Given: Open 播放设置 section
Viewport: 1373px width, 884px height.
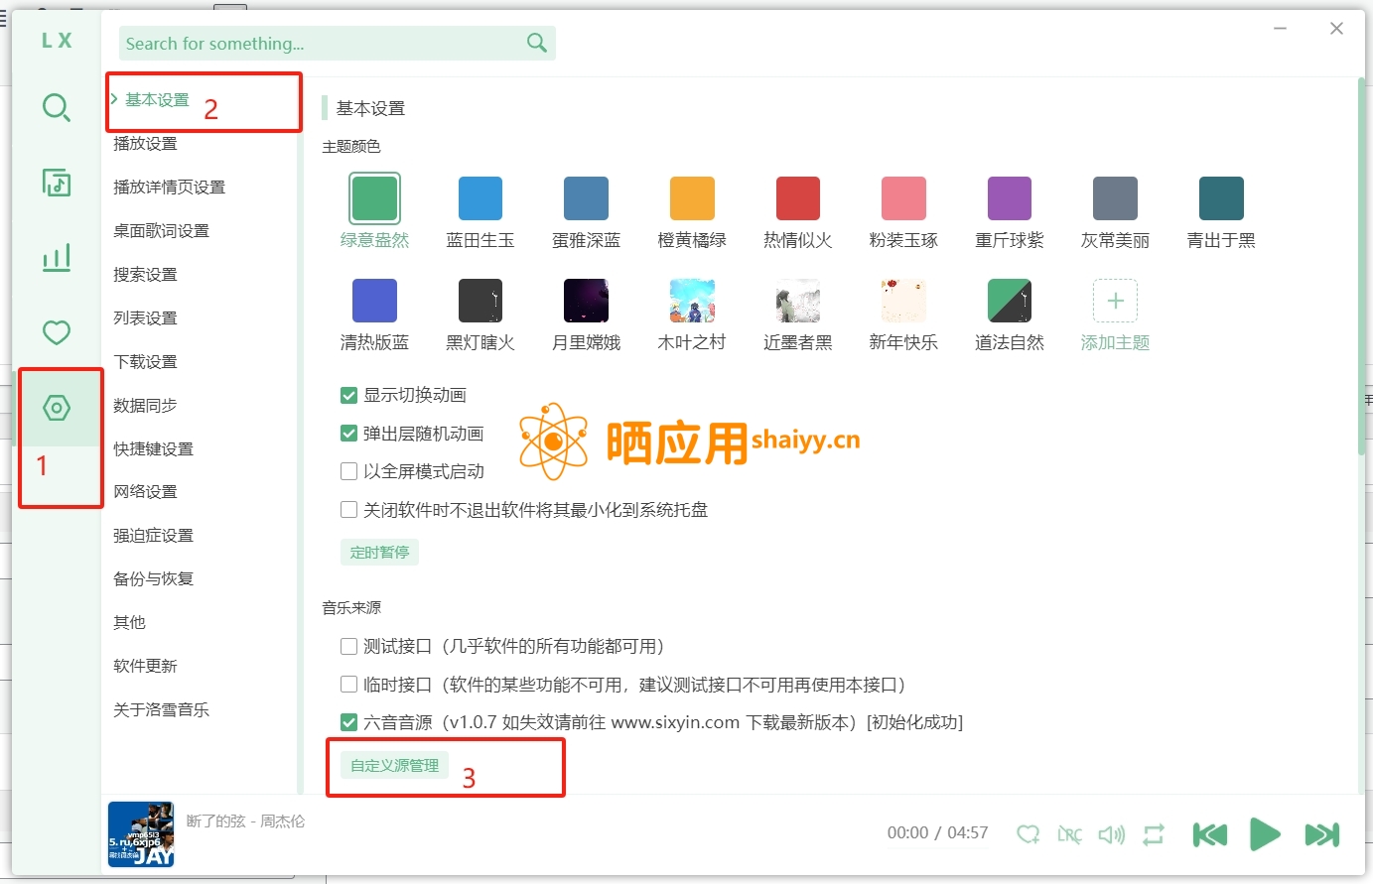Looking at the screenshot, I should click(x=145, y=144).
